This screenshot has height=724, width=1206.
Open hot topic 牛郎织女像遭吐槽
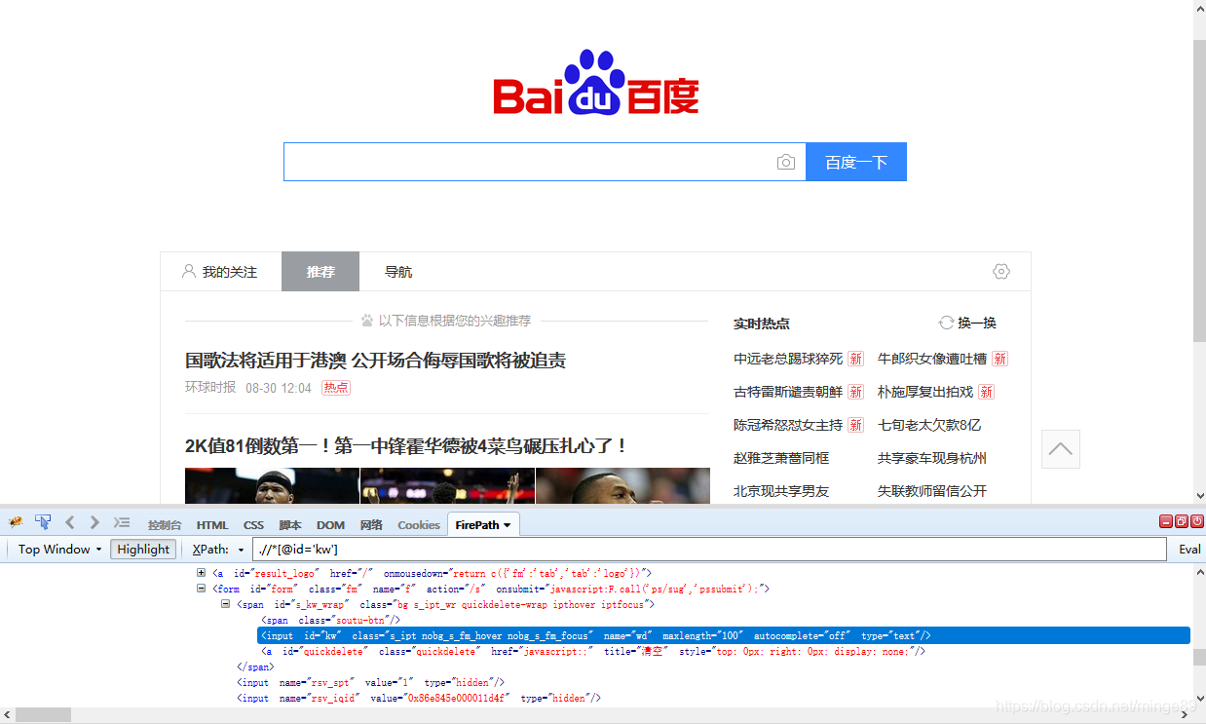tap(932, 359)
